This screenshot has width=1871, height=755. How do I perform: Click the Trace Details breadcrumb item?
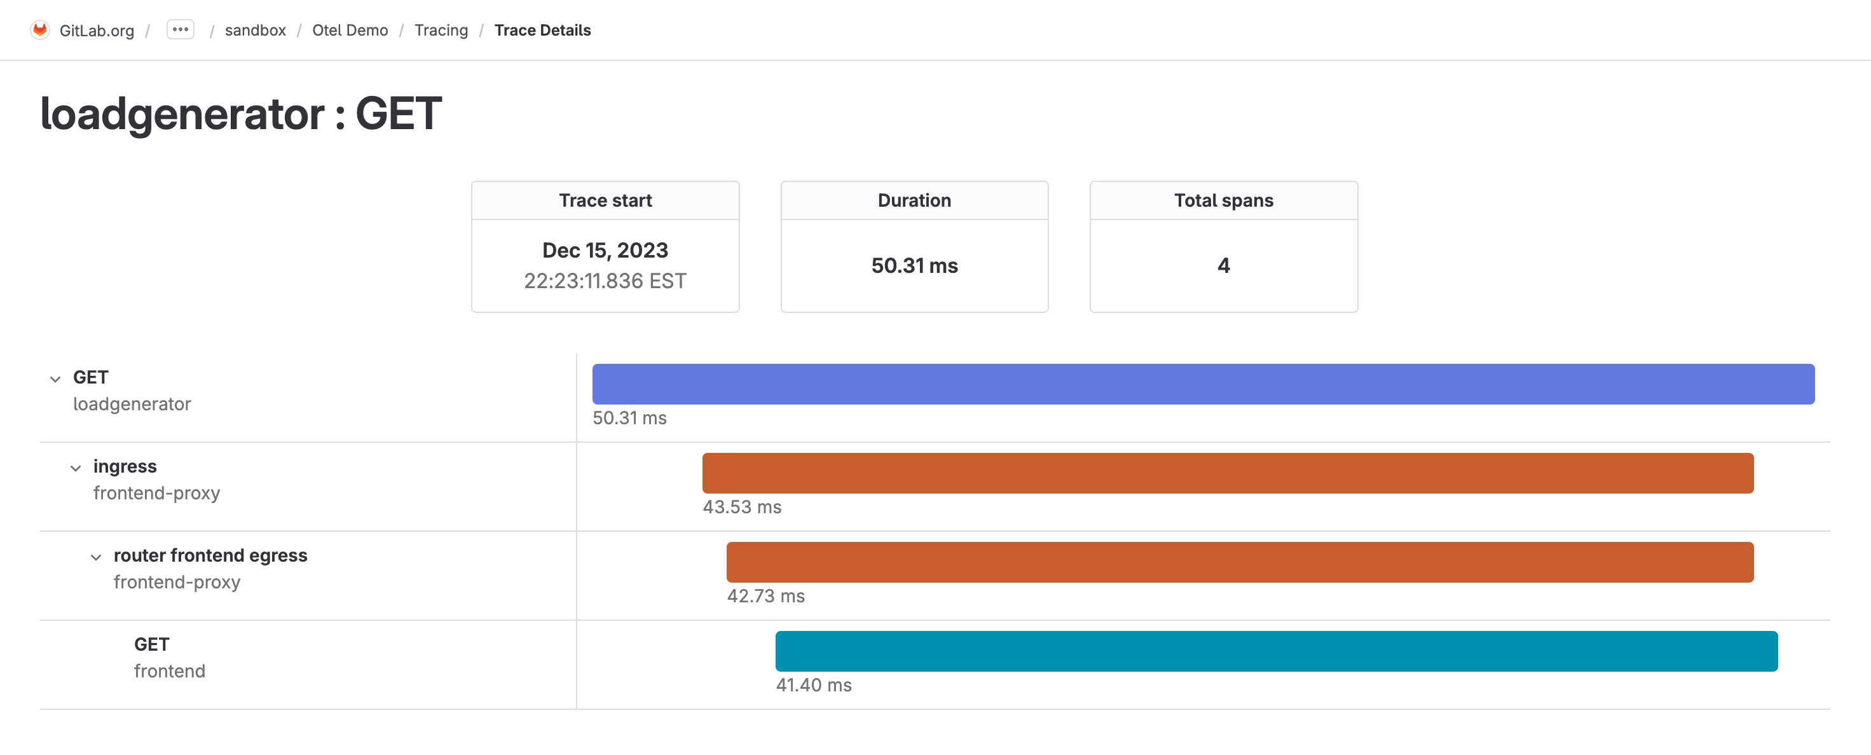pos(542,30)
